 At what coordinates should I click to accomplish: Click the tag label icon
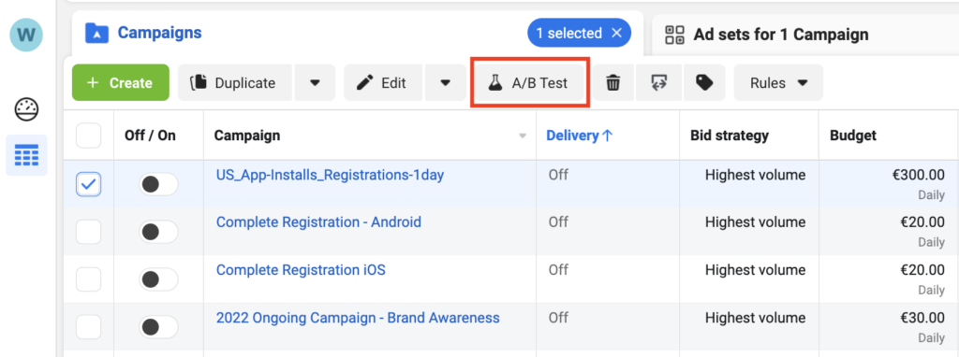704,83
